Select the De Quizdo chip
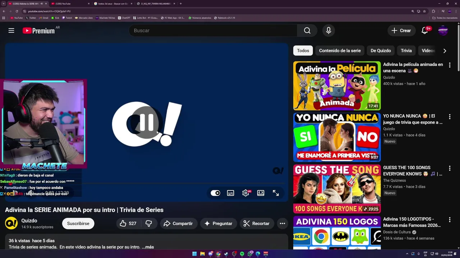Viewport: 460px width, 258px height. coord(381,51)
